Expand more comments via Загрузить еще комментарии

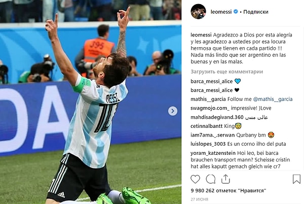[226, 72]
